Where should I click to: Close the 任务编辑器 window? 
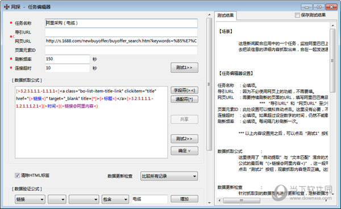331,7
